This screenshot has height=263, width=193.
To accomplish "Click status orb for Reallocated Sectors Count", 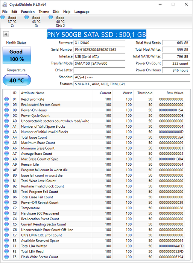I will pos(6,105).
